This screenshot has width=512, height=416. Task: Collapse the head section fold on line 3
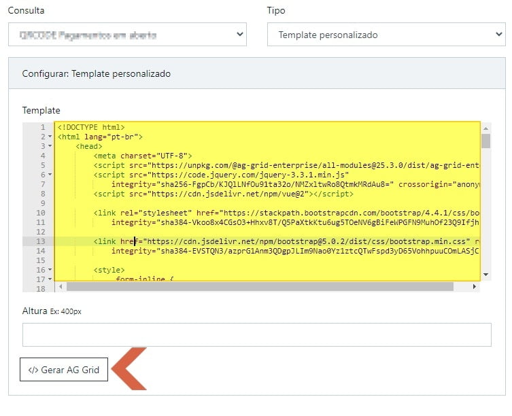pos(51,146)
